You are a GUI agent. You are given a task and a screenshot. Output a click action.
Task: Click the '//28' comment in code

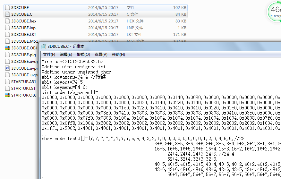coord(239,139)
